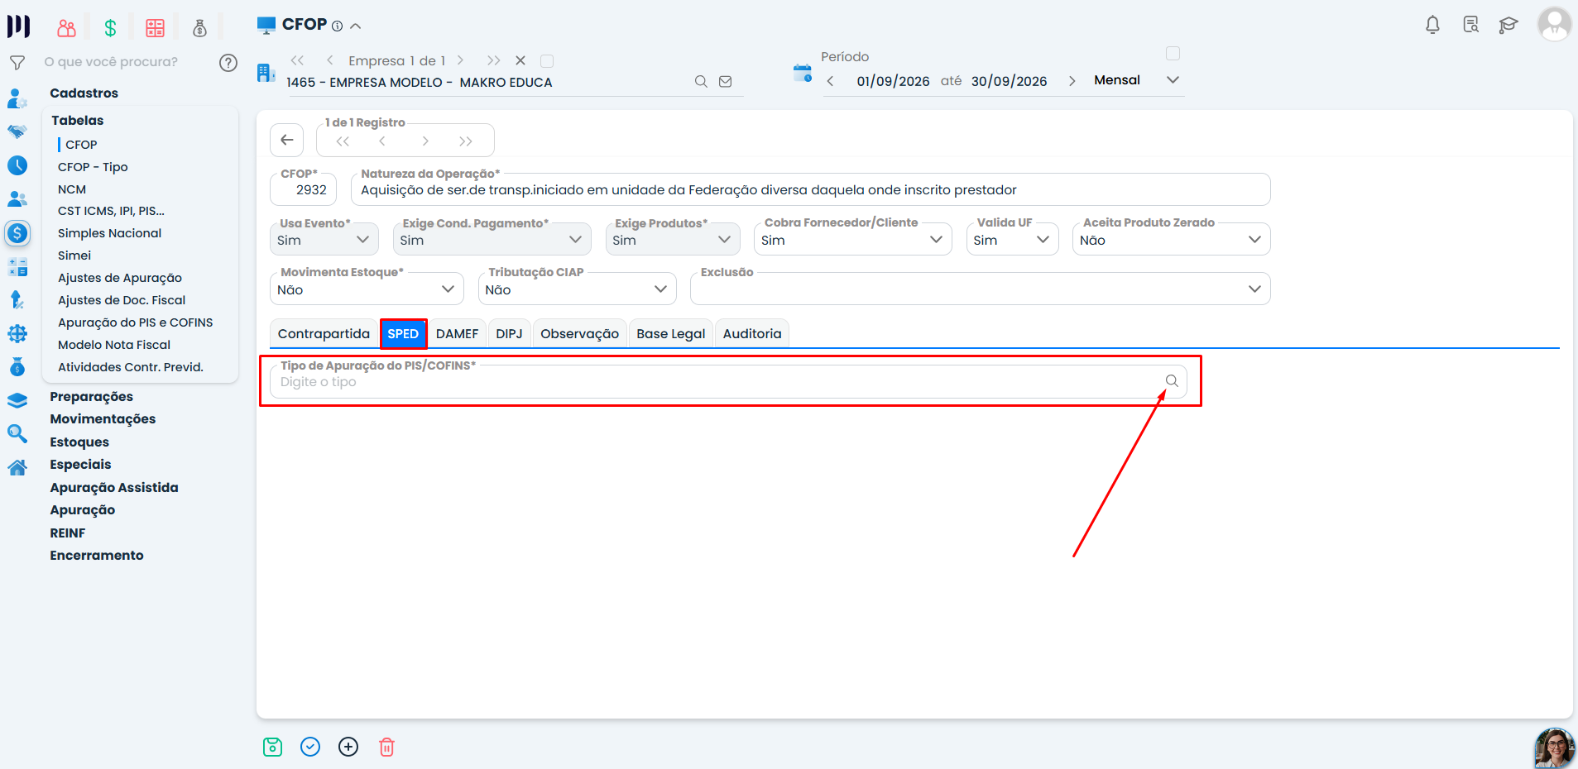Select the green dollar sign module icon

[110, 28]
